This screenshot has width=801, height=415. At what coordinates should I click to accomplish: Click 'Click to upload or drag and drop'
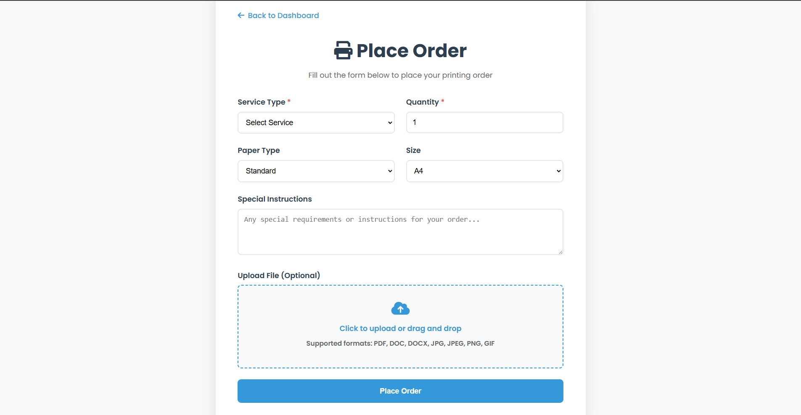point(400,328)
